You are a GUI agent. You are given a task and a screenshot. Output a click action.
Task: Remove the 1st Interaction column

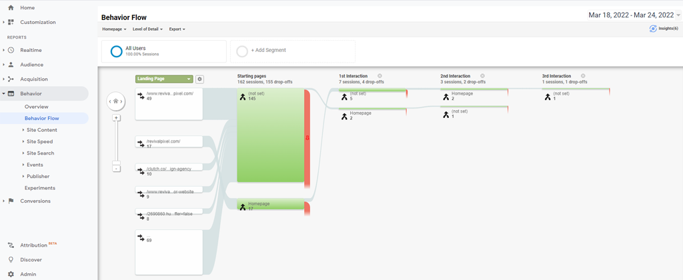[380, 76]
